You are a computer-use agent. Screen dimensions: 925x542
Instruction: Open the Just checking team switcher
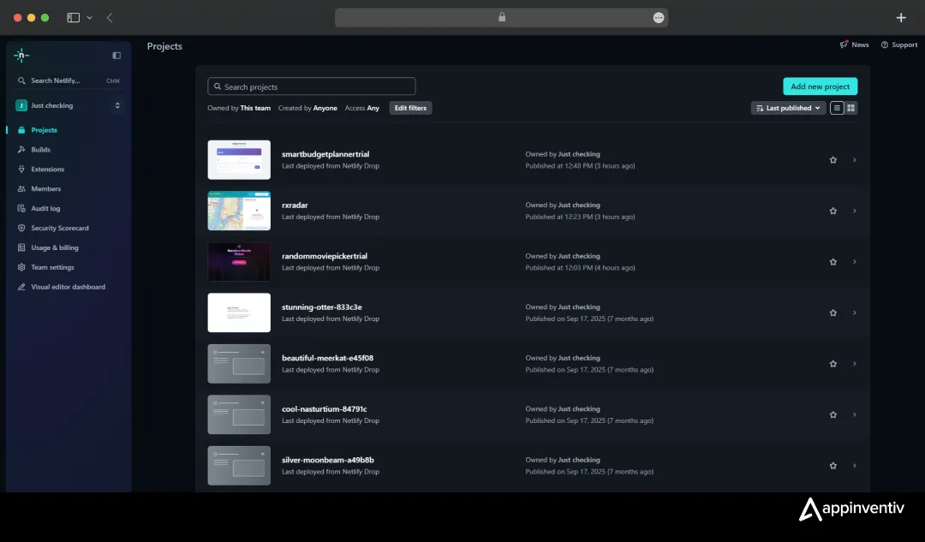pyautogui.click(x=68, y=106)
